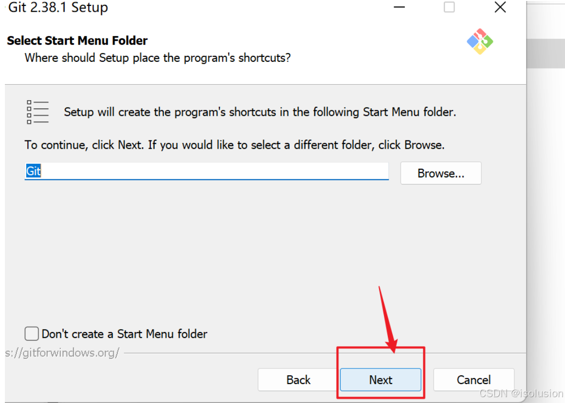Screen dimensions: 565x403
Task: Cancel the Git setup
Action: [x=474, y=380]
